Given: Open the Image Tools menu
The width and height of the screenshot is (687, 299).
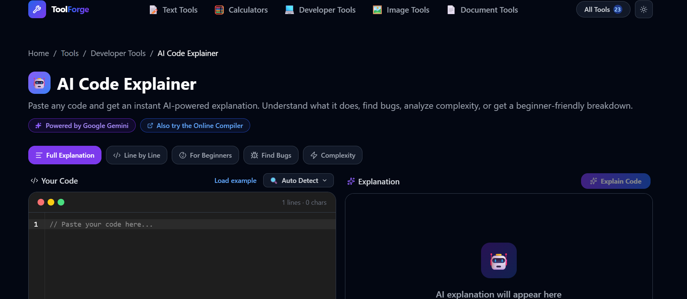Looking at the screenshot, I should [401, 10].
